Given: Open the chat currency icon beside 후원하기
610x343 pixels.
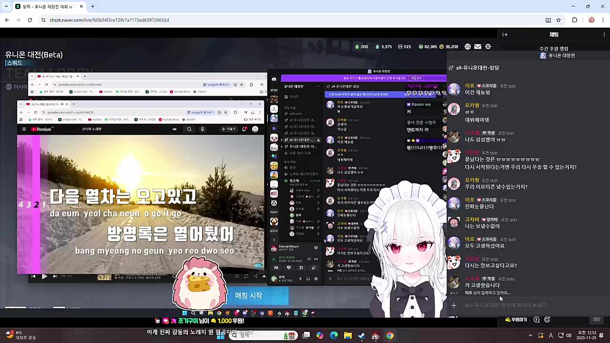Looking at the screenshot, I should pyautogui.click(x=537, y=320).
